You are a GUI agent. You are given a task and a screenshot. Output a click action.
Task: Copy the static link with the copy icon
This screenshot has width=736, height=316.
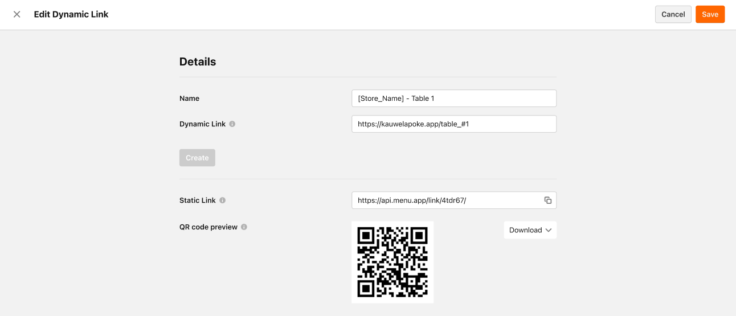point(547,200)
